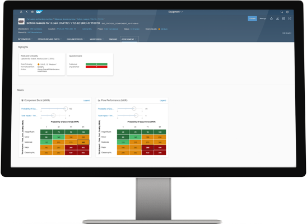The image size is (307, 224).
Task: Open the Risk and Criticality highlight card
Action: [x=41, y=64]
